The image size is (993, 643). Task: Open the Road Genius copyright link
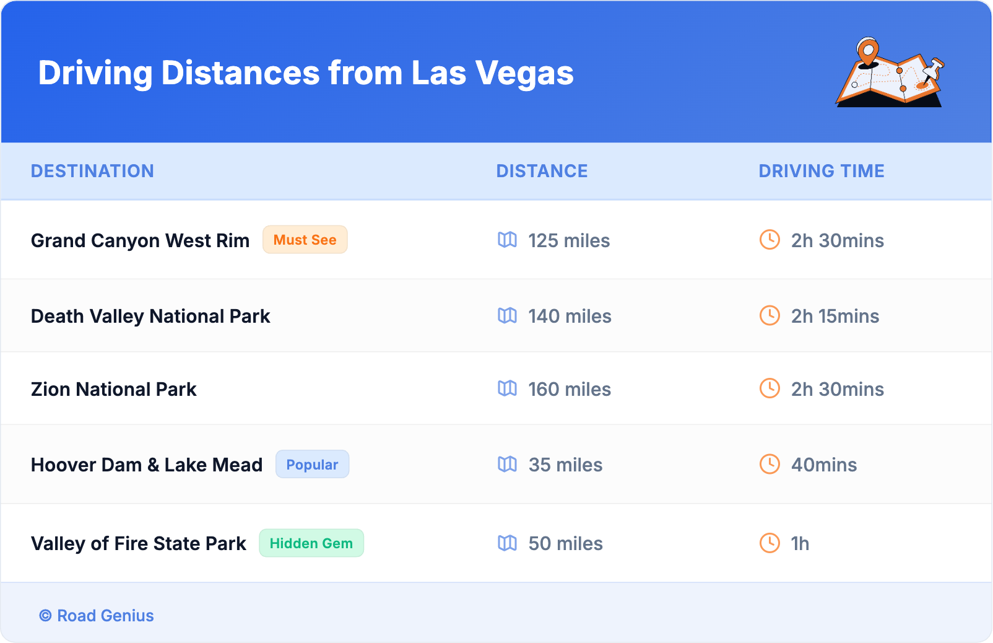point(97,616)
